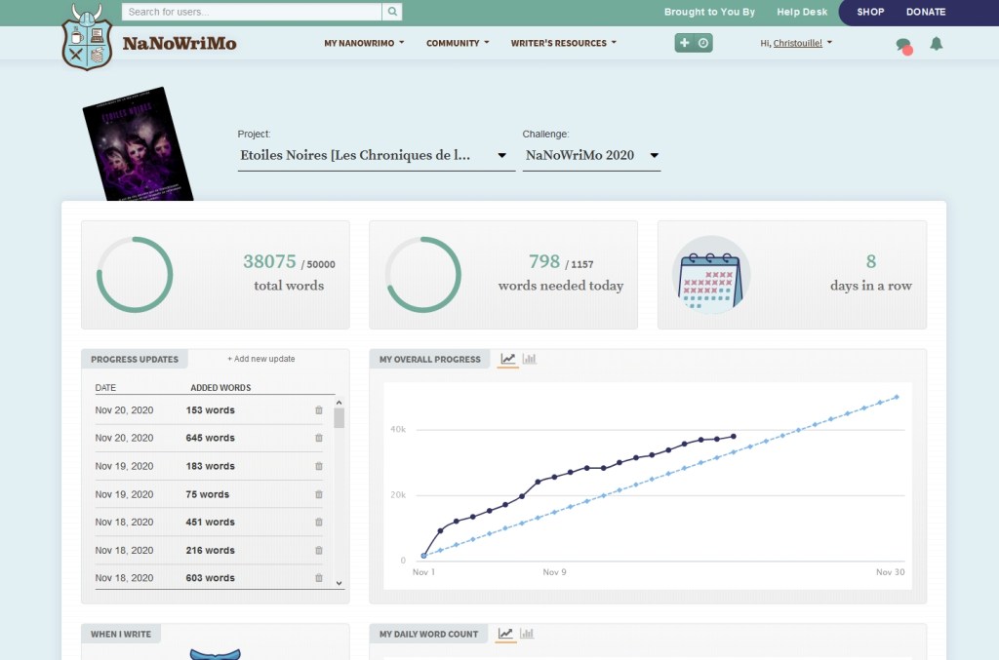Switch Overall Progress to line chart view

pyautogui.click(x=507, y=359)
